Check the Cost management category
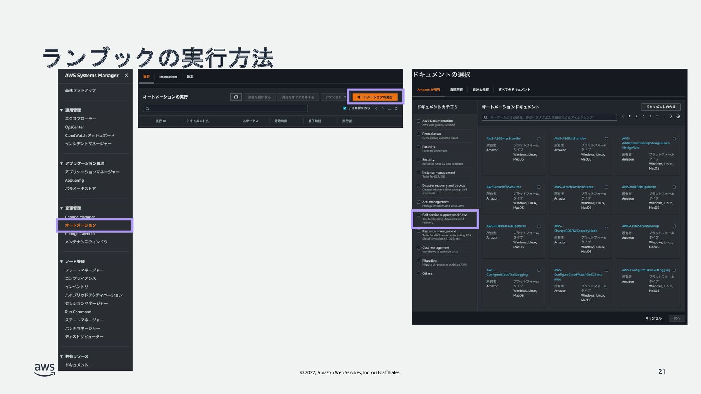The height and width of the screenshot is (394, 701). (418, 248)
